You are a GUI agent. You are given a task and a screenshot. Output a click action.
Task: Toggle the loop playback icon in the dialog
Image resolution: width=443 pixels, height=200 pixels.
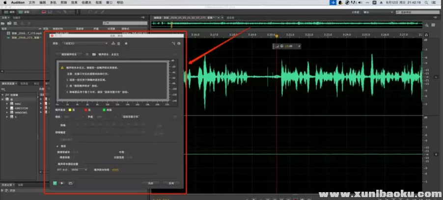pos(70,183)
